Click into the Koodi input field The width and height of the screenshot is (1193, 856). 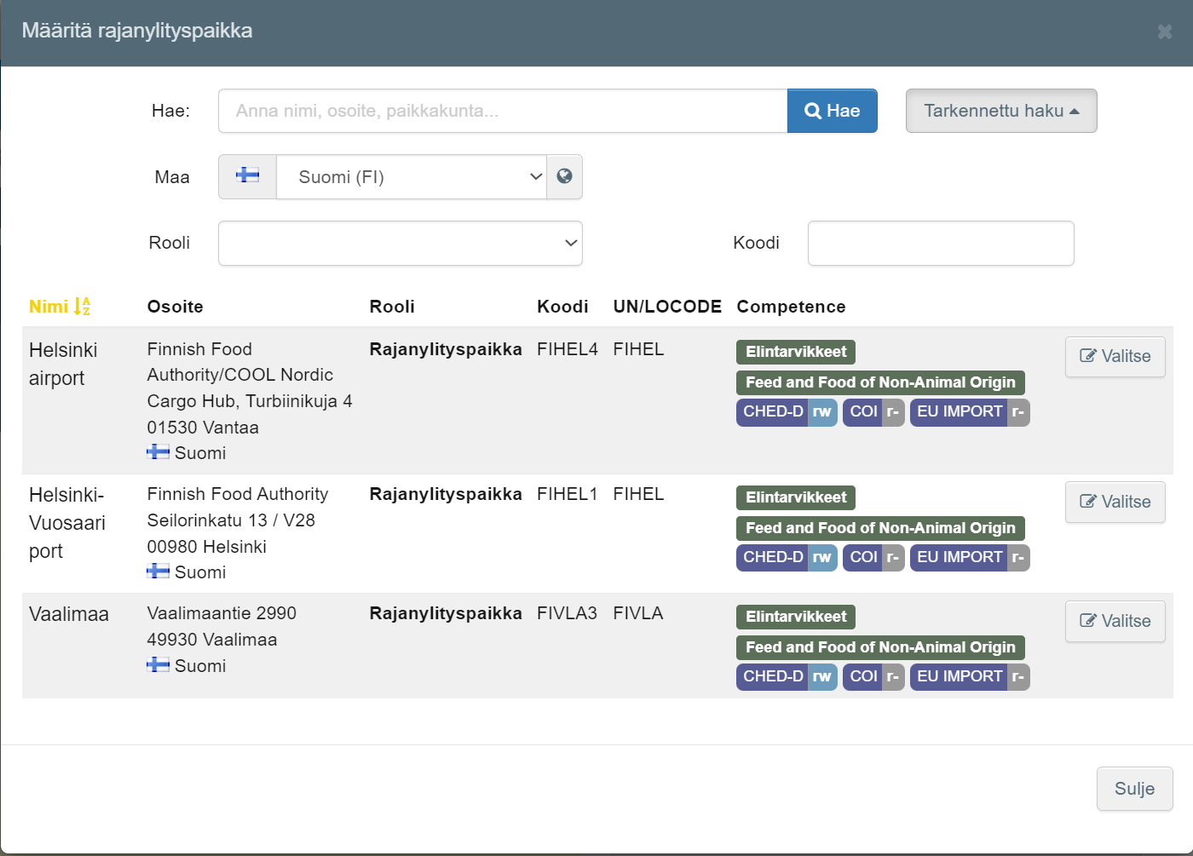point(940,244)
